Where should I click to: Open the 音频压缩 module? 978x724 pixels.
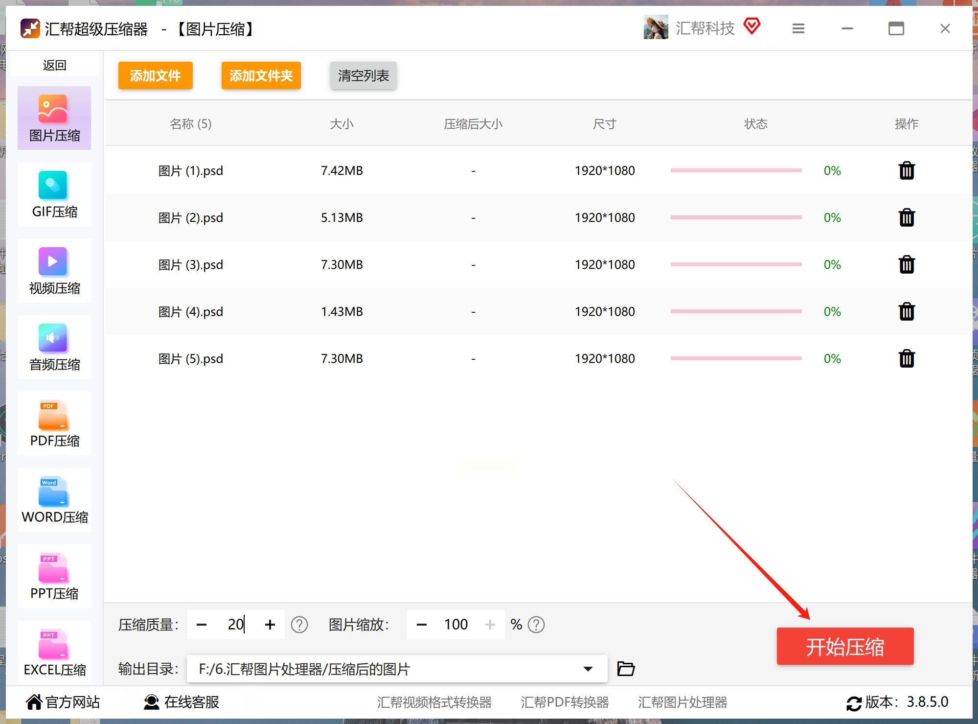point(54,347)
